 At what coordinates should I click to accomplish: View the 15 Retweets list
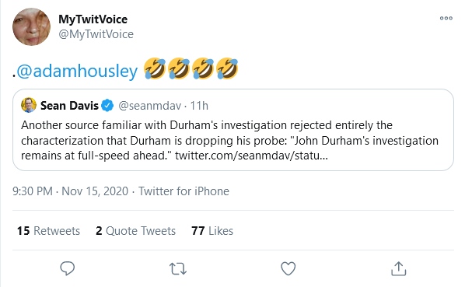coord(48,231)
